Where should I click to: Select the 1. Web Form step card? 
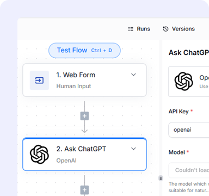click(84, 80)
